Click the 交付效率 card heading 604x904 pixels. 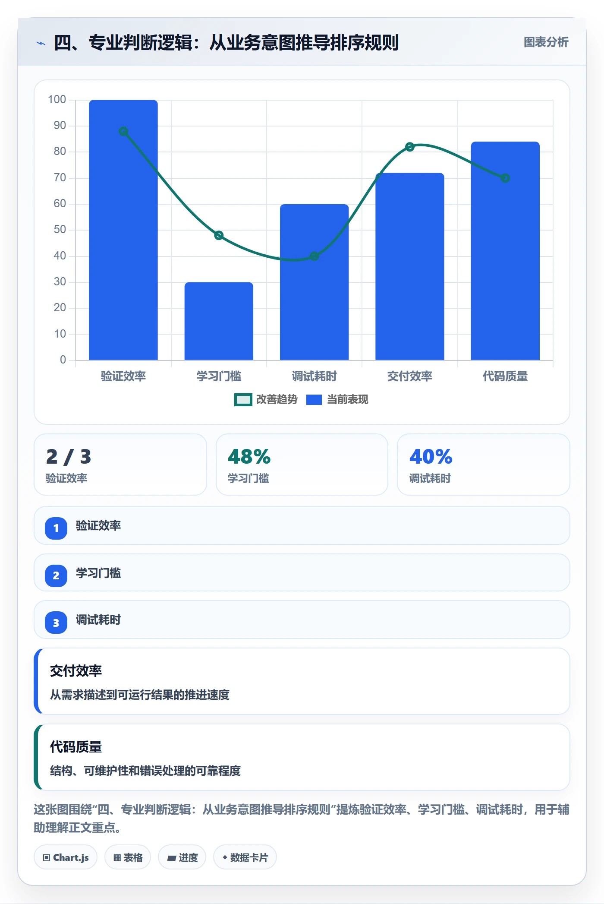point(76,671)
